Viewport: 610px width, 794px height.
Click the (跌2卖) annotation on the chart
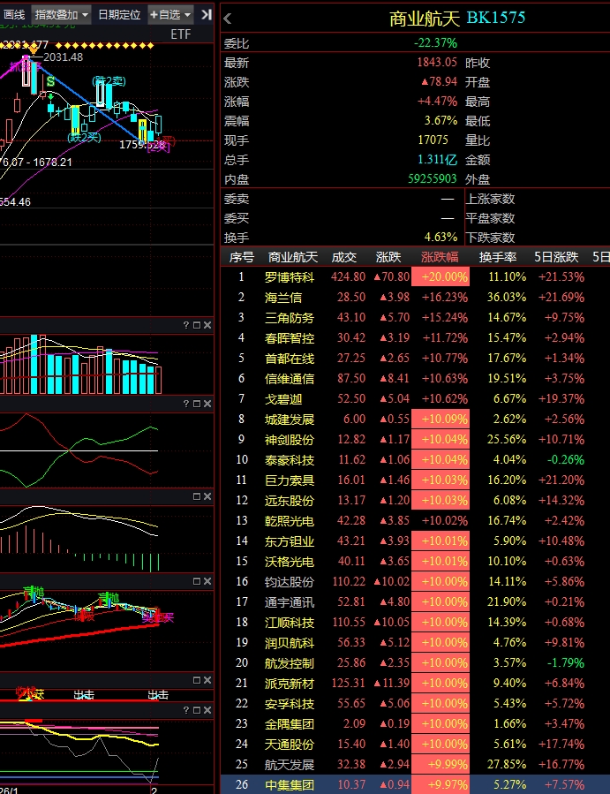(109, 81)
